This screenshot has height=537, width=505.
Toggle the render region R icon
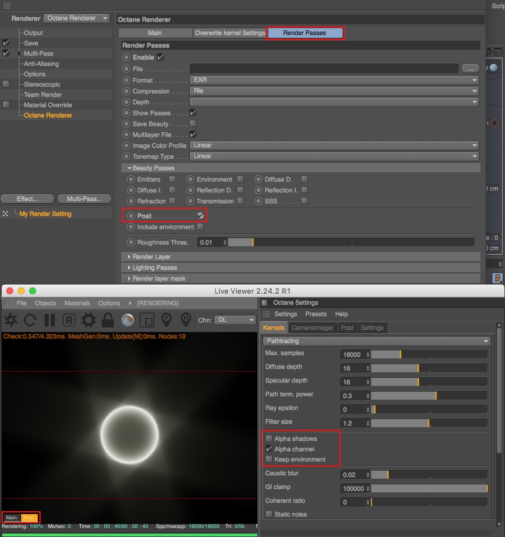pyautogui.click(x=69, y=320)
